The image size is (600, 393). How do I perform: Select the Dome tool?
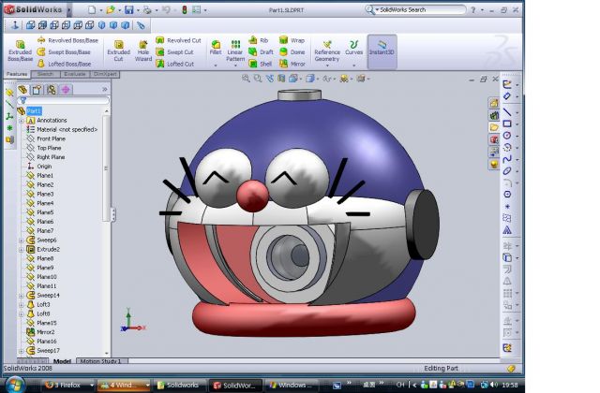tap(292, 52)
